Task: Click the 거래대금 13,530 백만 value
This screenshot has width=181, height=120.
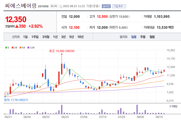Action: pos(165,27)
